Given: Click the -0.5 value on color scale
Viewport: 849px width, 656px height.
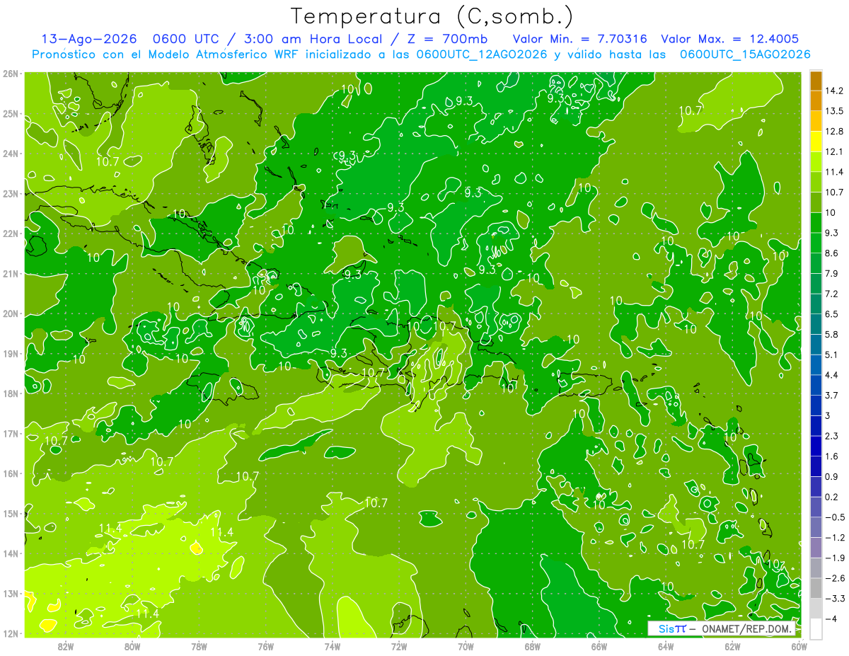Looking at the screenshot, I should click(x=835, y=517).
